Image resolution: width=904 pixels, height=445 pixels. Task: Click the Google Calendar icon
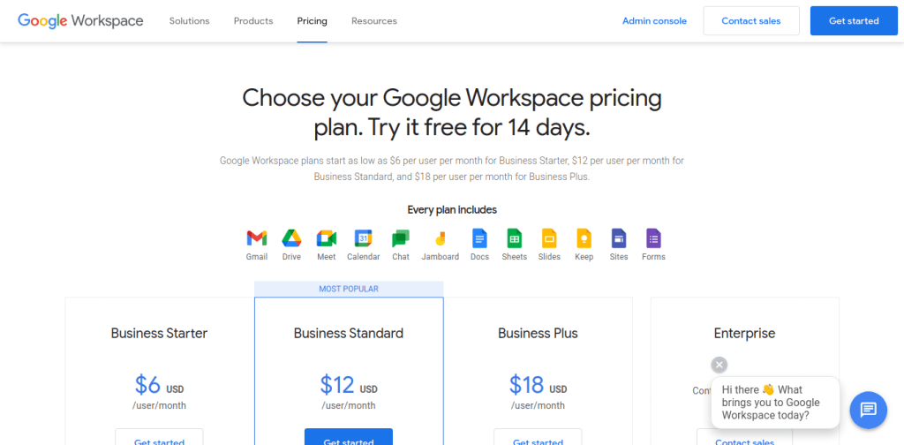tap(363, 238)
